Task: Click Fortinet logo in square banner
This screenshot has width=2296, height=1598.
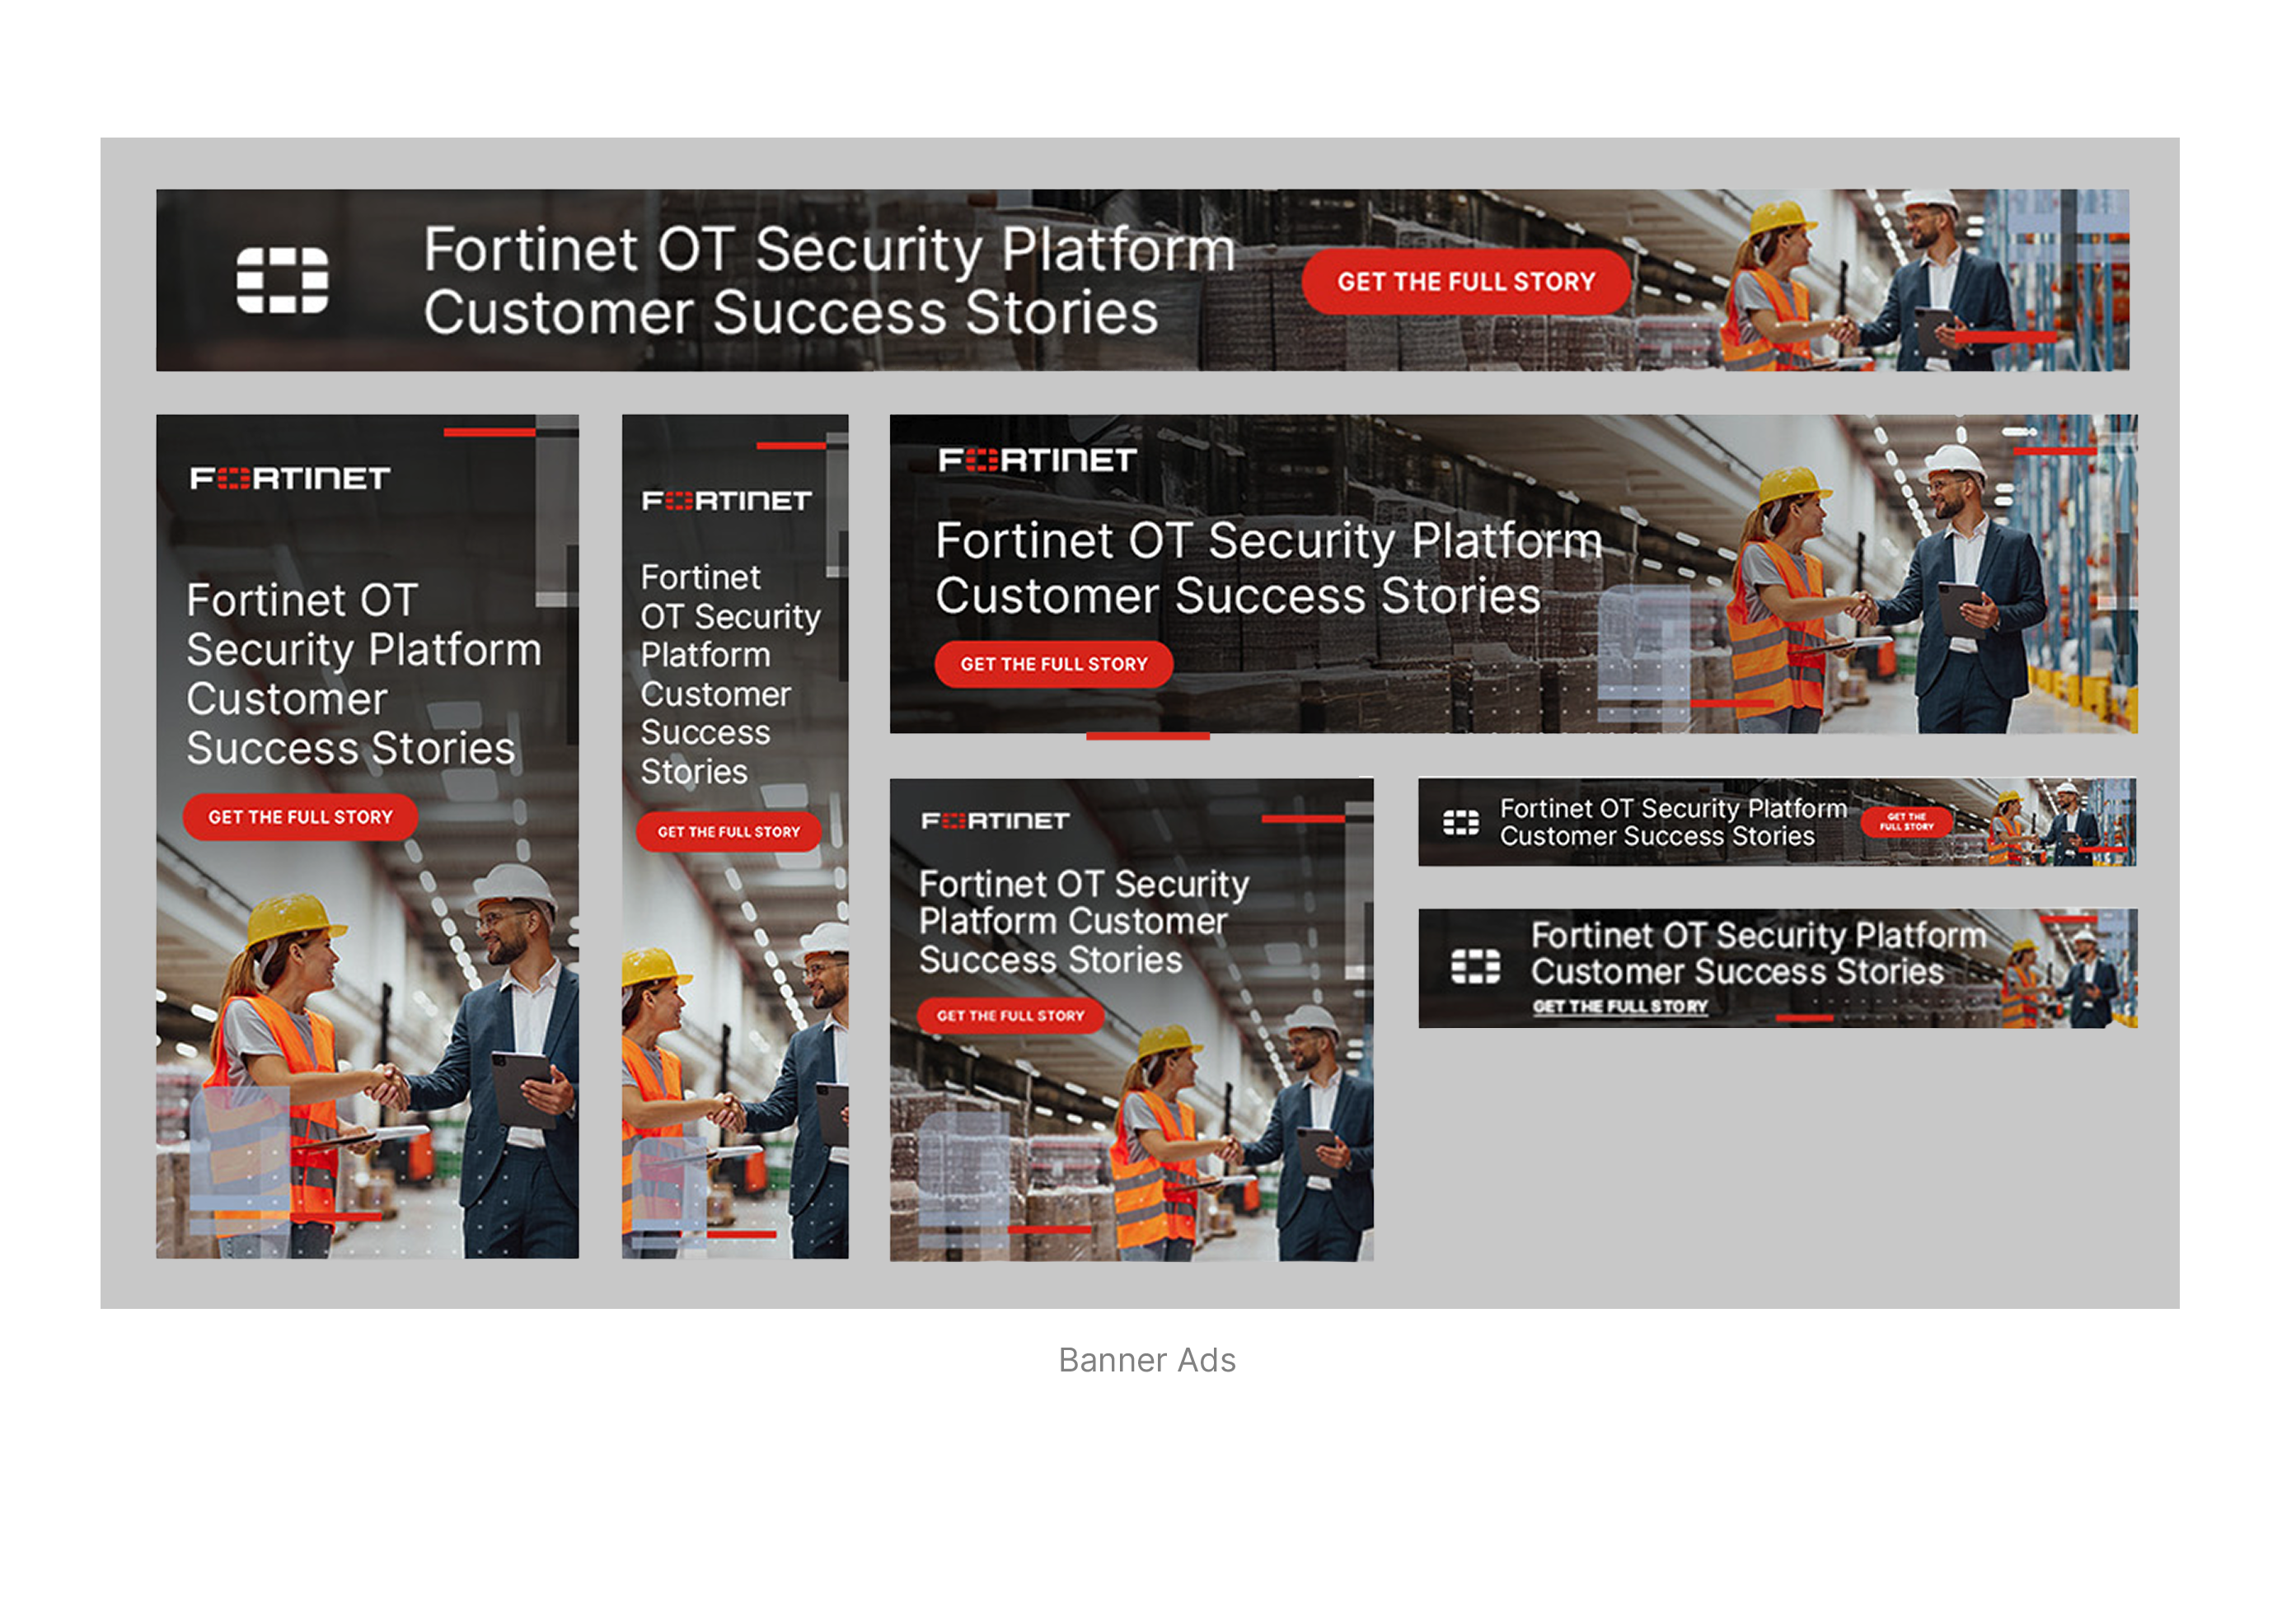Action: pyautogui.click(x=995, y=820)
